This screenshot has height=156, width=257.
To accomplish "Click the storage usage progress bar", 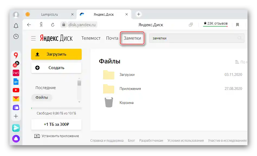I will tap(56, 108).
